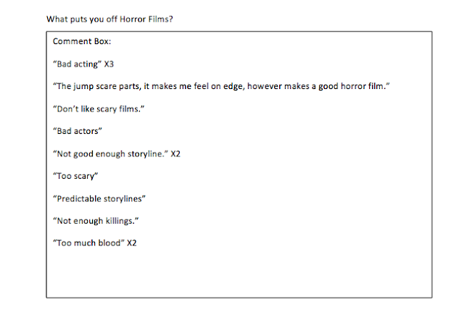Click the "Don't like scary films." comment
The height and width of the screenshot is (325, 464).
coord(99,109)
